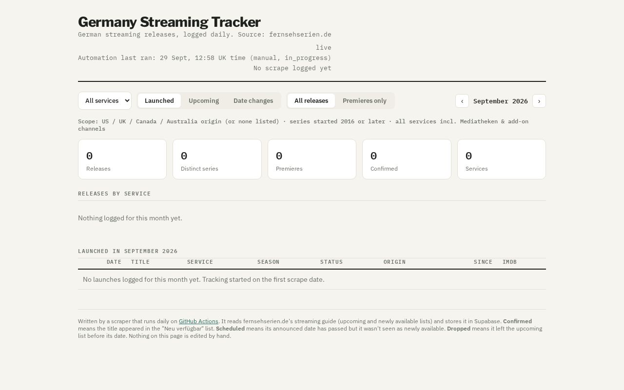Select the Launched tab
Image resolution: width=624 pixels, height=390 pixels.
[159, 101]
